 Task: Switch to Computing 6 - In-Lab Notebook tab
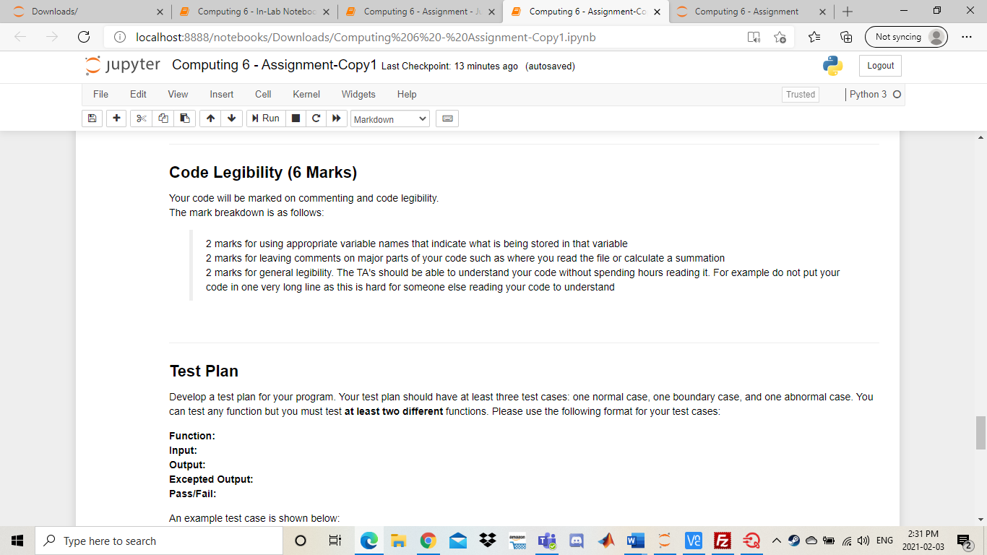(x=254, y=12)
